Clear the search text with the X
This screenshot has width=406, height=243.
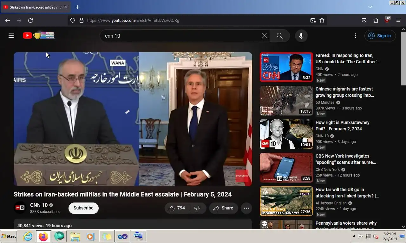click(264, 36)
